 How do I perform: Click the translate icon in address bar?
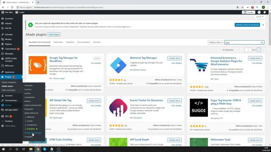[238, 8]
